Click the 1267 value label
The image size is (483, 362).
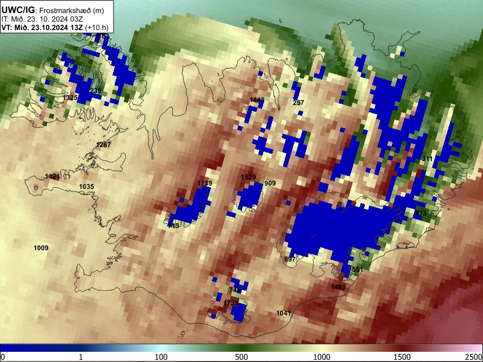click(x=103, y=145)
